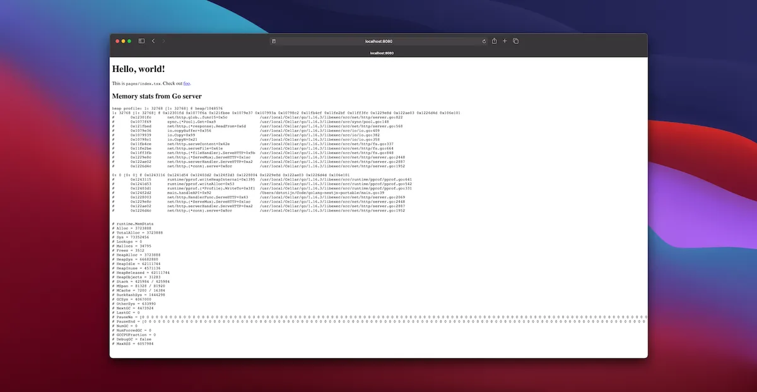The image size is (757, 392).
Task: Open a new tab with the plus icon
Action: [x=505, y=40]
